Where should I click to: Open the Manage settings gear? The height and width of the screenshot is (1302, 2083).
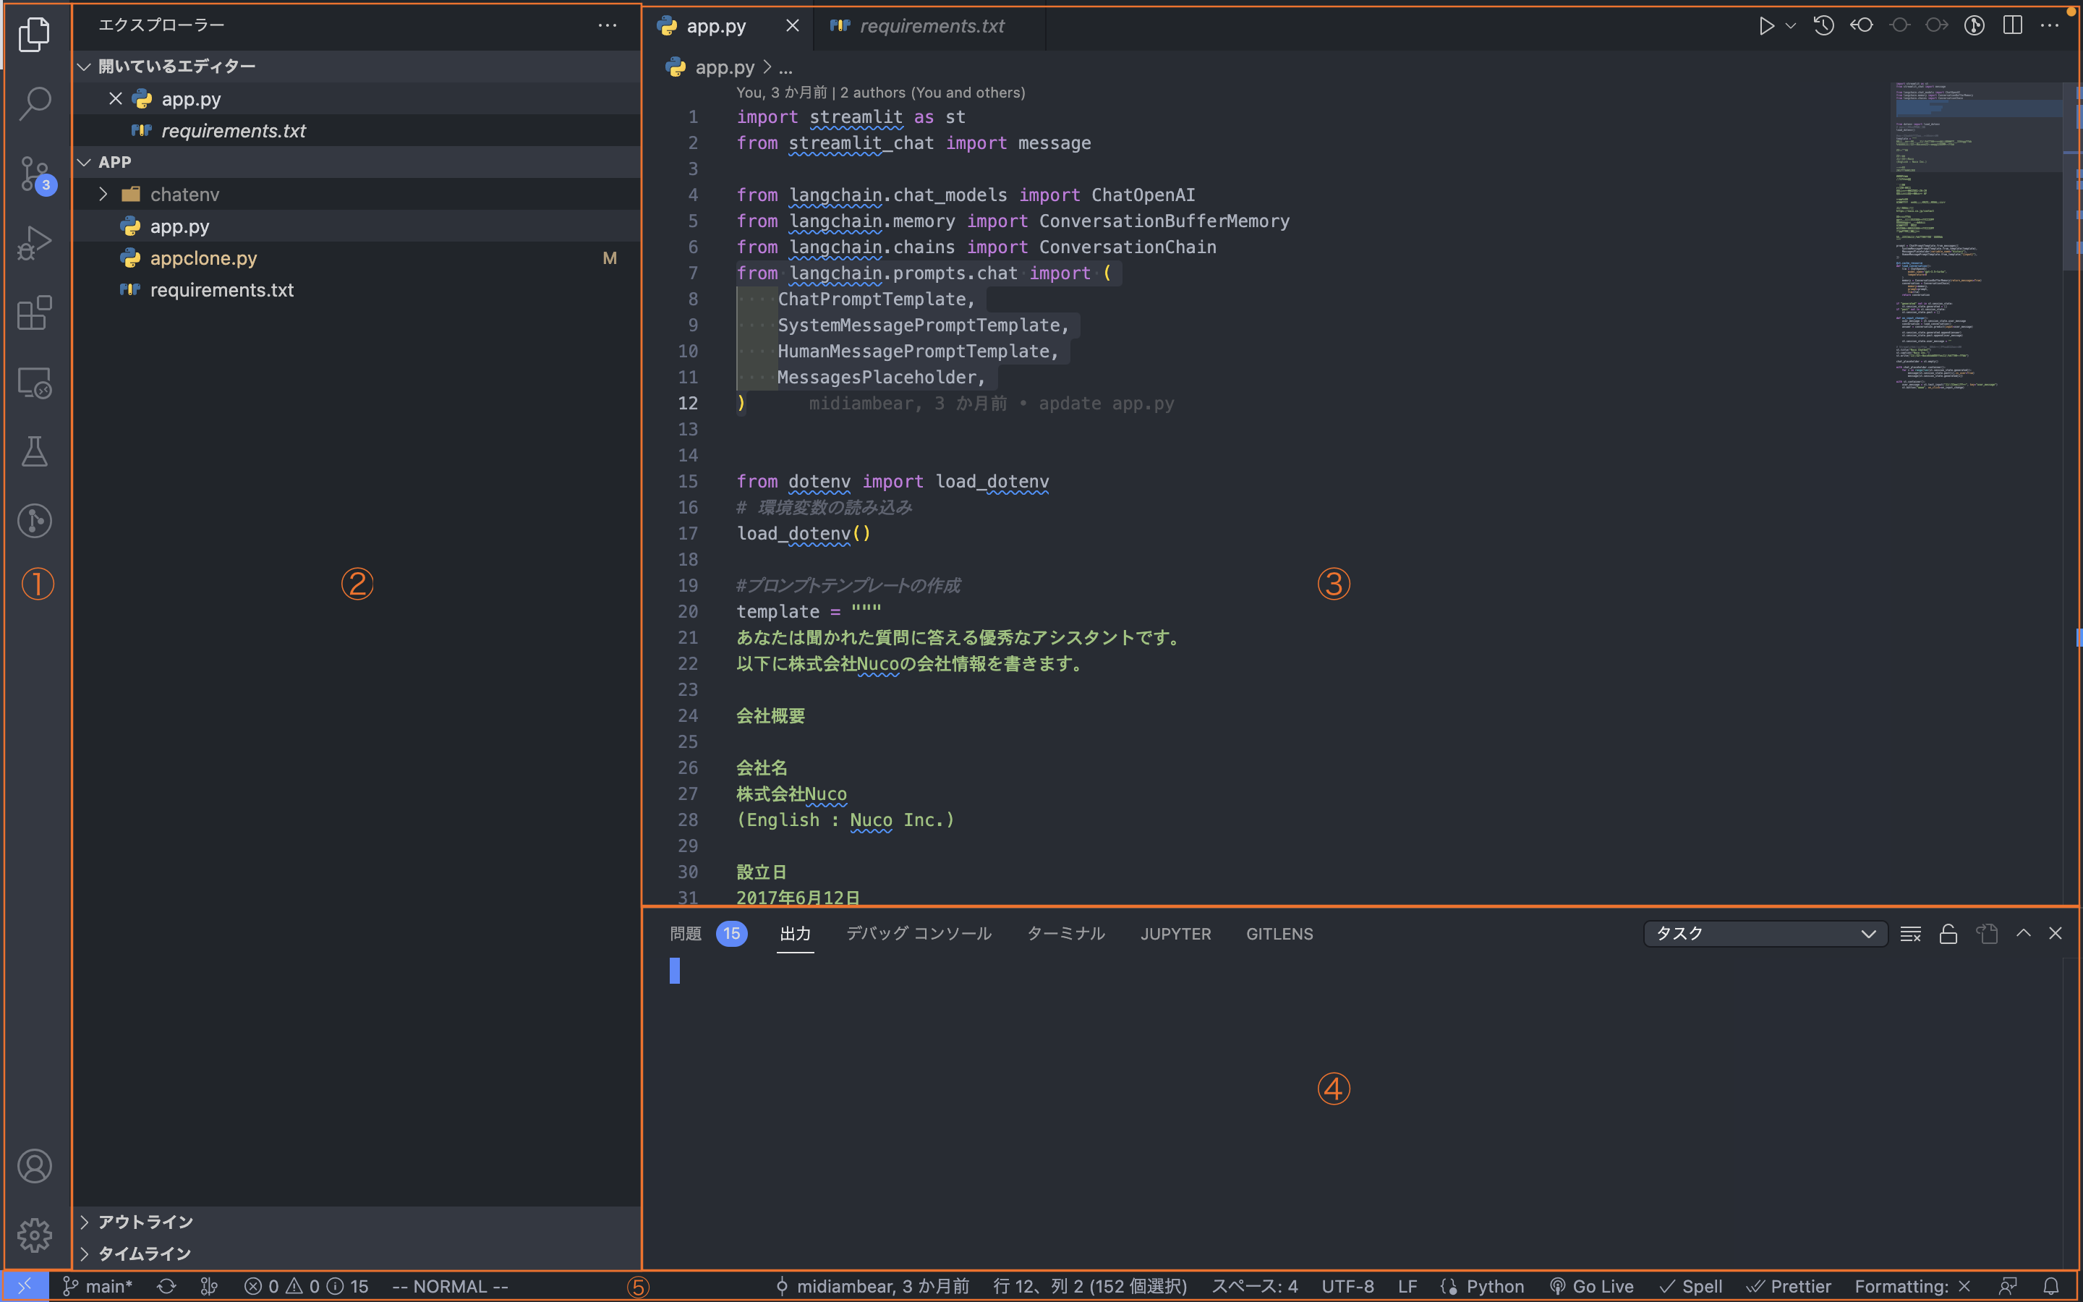coord(35,1235)
